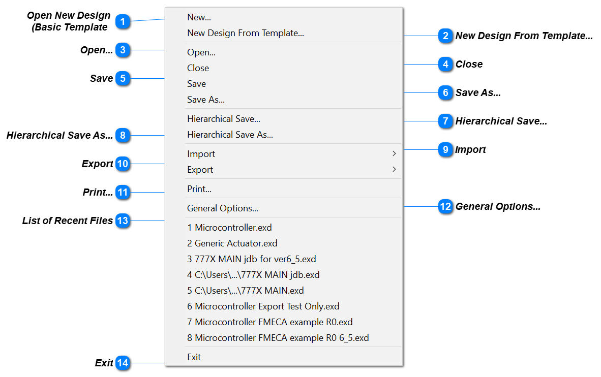Open a file via the Open... menu item
This screenshot has width=601, height=377.
(x=284, y=52)
